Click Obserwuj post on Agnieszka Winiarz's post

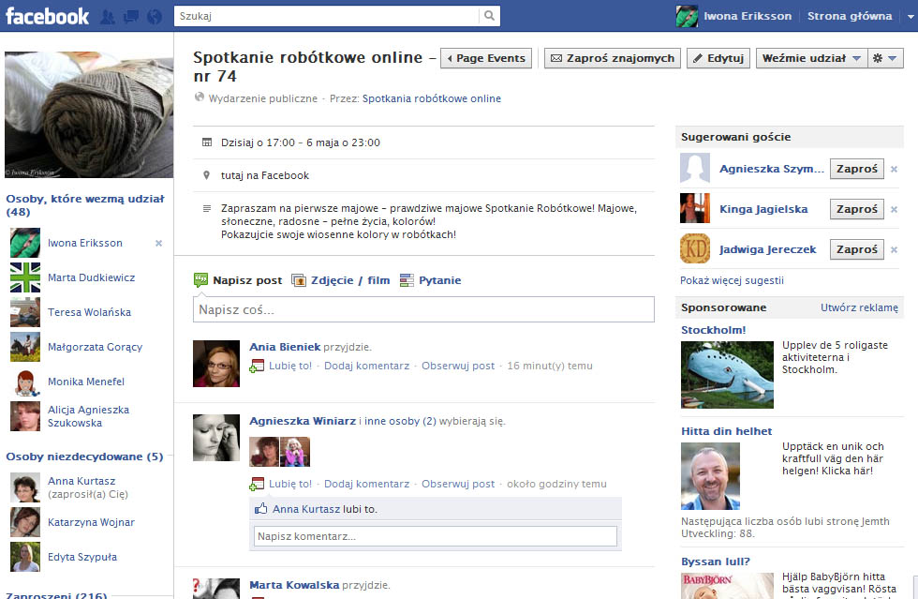pyautogui.click(x=458, y=484)
